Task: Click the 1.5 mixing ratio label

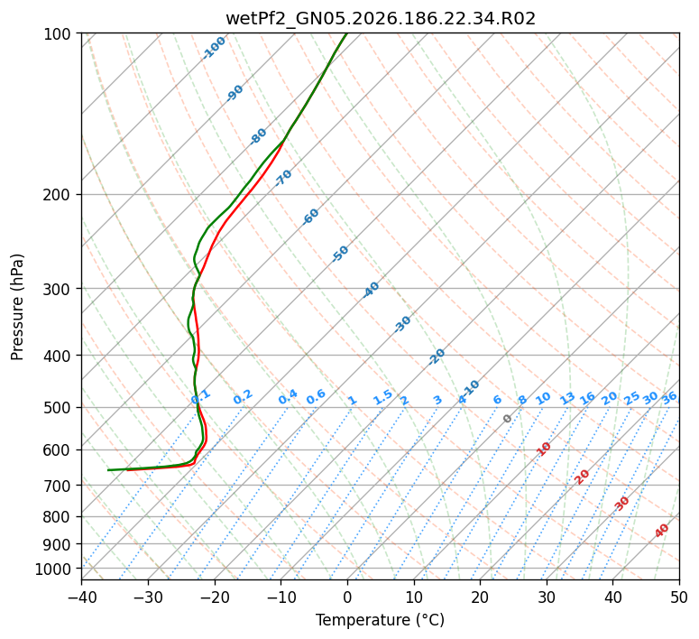Action: pyautogui.click(x=383, y=397)
